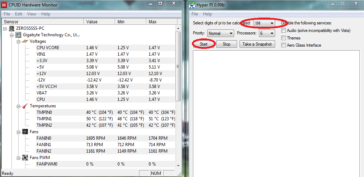Image resolution: width=364 pixels, height=177 pixels.
Task: Select the FANIN0 fan row
Action: pyautogui.click(x=106, y=138)
